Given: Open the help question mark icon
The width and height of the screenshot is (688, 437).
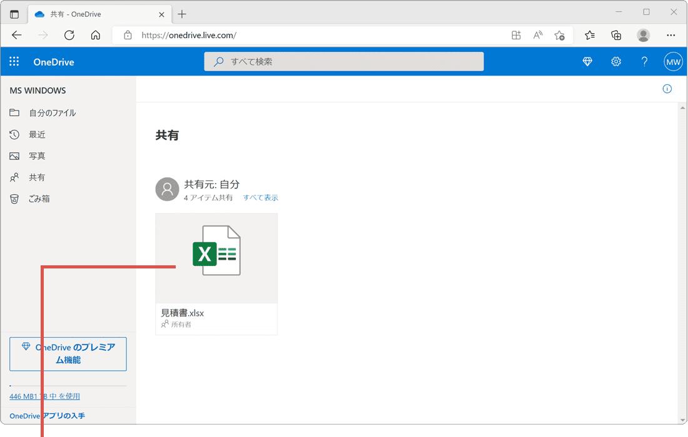Looking at the screenshot, I should [644, 62].
